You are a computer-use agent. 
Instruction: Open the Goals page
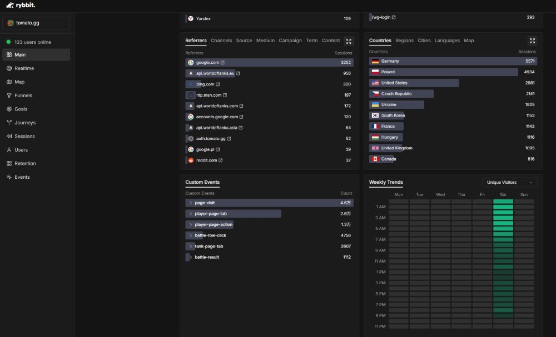[36, 109]
